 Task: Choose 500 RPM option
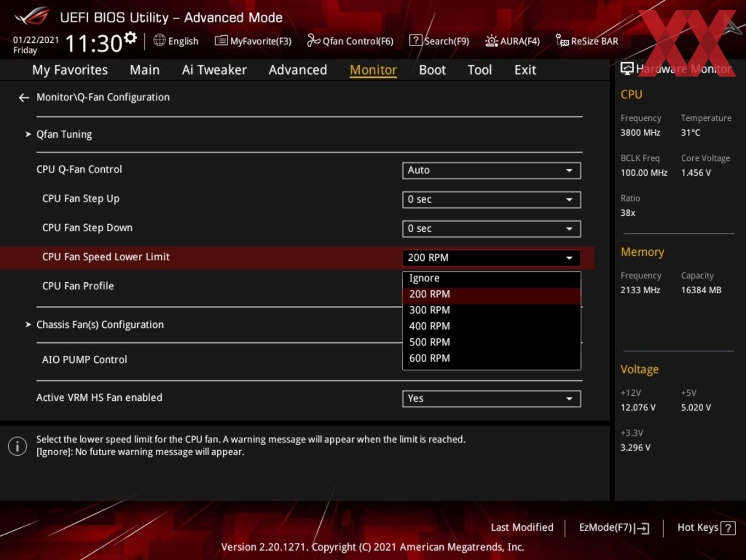491,342
